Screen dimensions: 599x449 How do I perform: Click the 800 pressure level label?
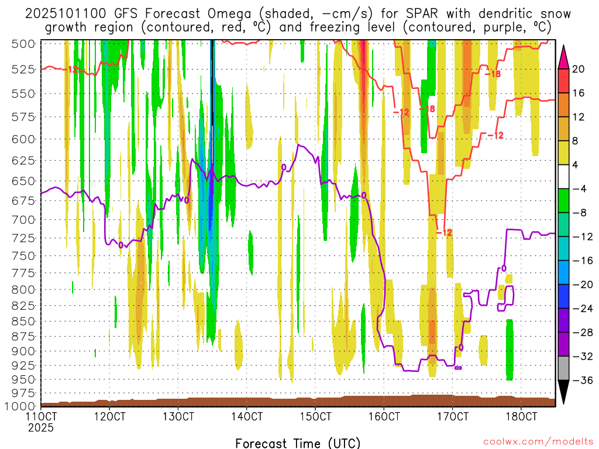pos(23,289)
